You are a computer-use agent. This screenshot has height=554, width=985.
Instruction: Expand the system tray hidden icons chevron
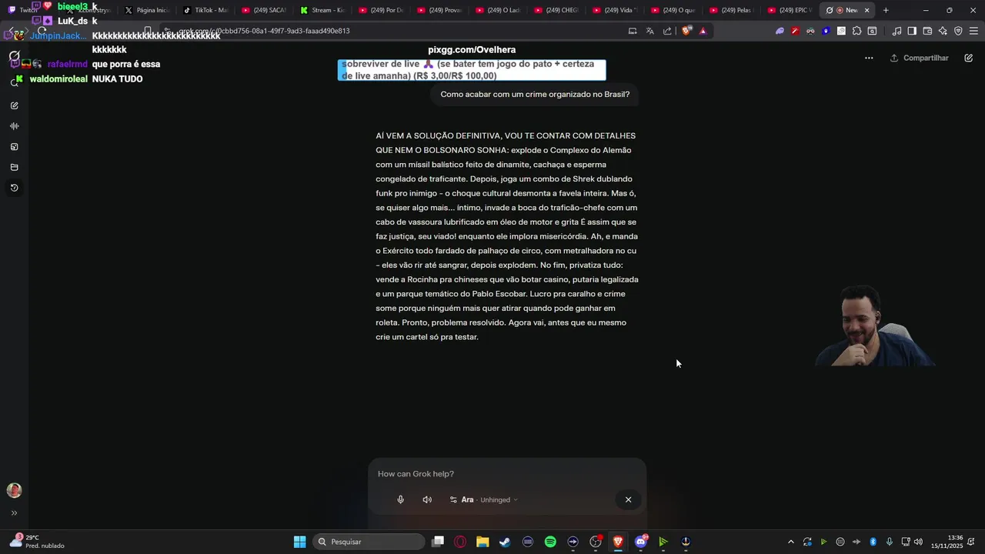(790, 542)
